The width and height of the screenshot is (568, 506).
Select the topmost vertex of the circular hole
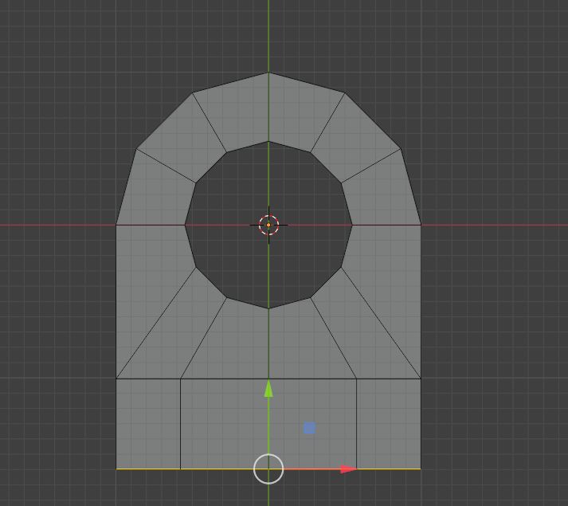[268, 141]
